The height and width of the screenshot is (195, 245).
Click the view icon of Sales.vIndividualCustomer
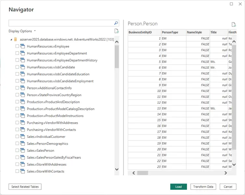22,136
